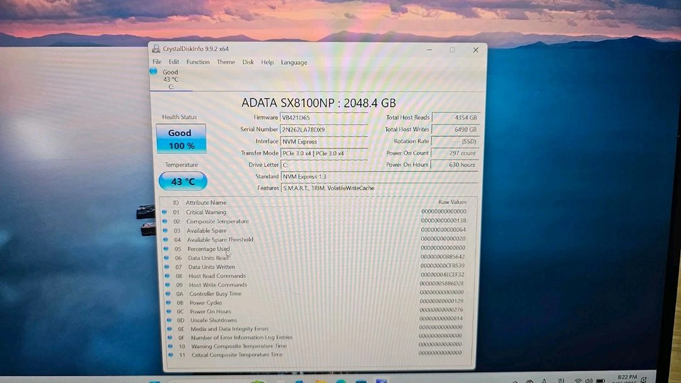The height and width of the screenshot is (383, 681).
Task: Click the blue status icon for Available Spare
Action: 165,230
